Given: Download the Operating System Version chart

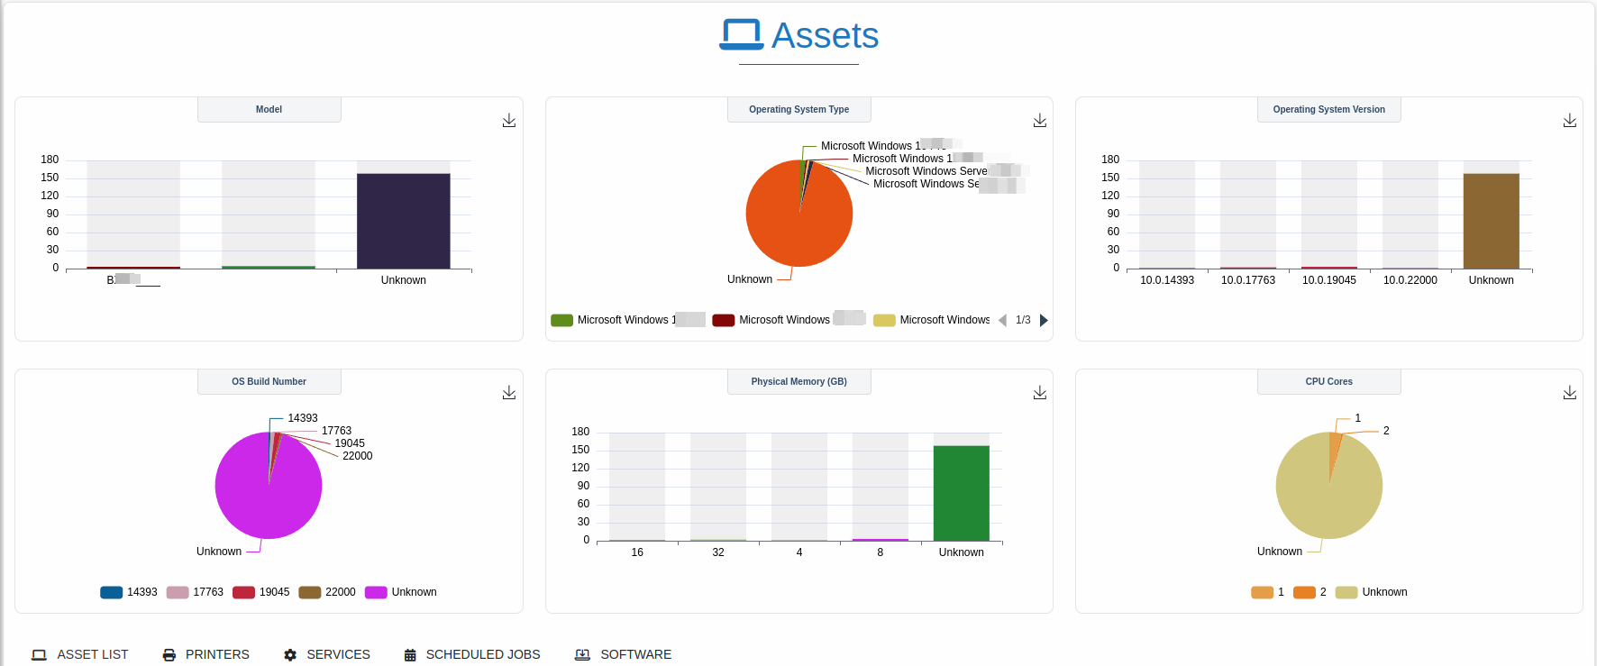Looking at the screenshot, I should [1569, 121].
